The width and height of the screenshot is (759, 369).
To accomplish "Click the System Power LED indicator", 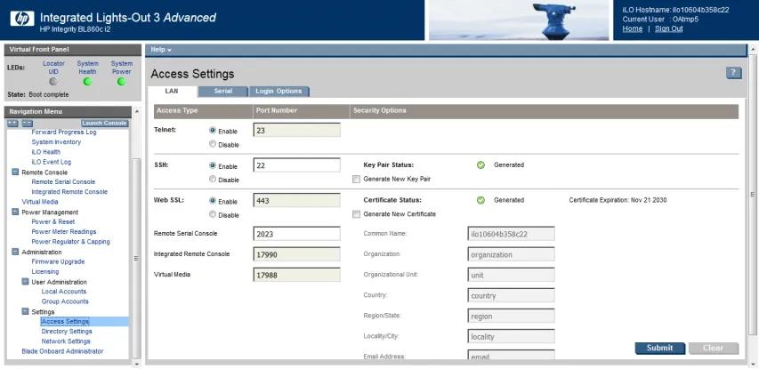I will click(x=121, y=82).
